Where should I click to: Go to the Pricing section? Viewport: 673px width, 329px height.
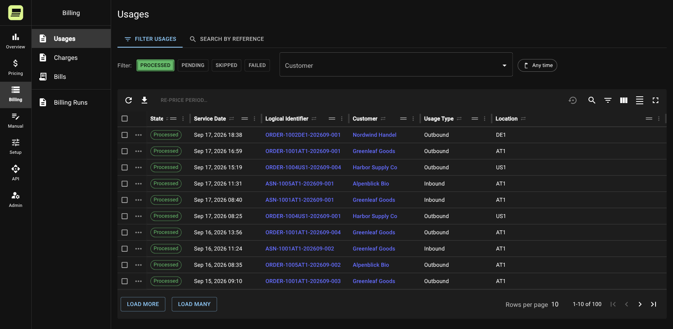point(15,68)
